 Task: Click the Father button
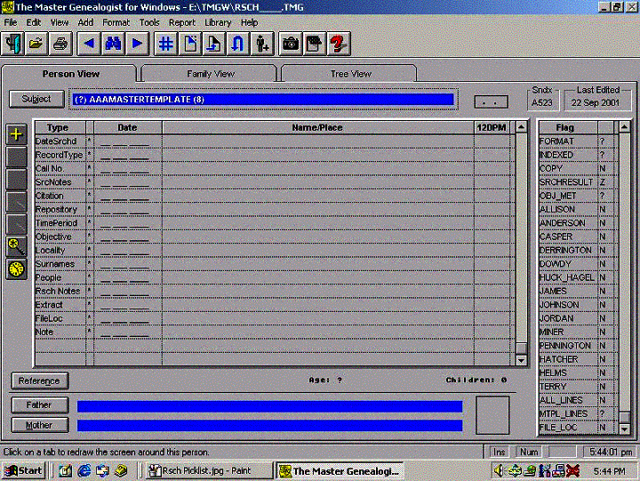pos(39,405)
